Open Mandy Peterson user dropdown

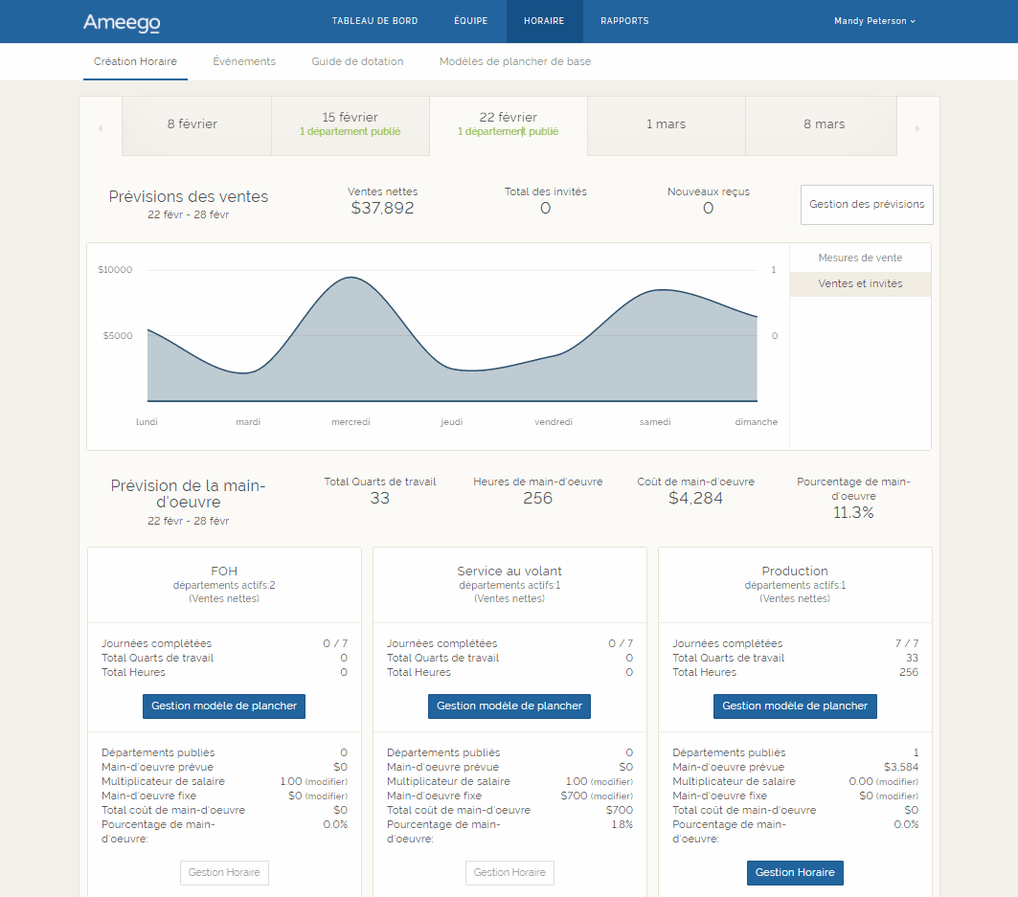point(874,21)
